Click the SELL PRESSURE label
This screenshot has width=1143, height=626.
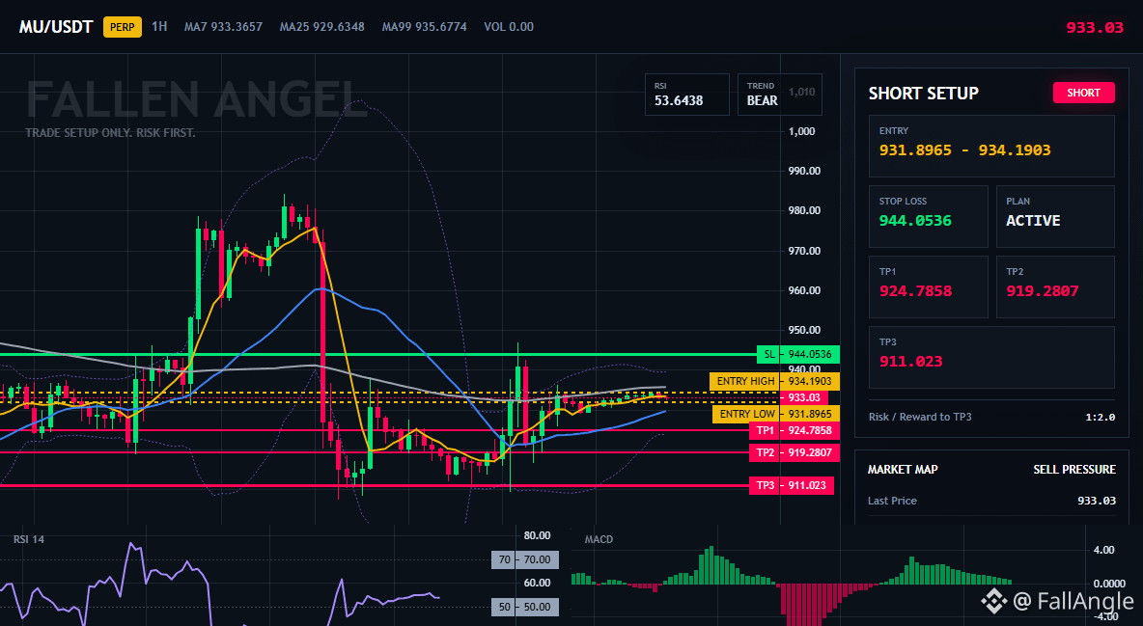pos(1073,470)
